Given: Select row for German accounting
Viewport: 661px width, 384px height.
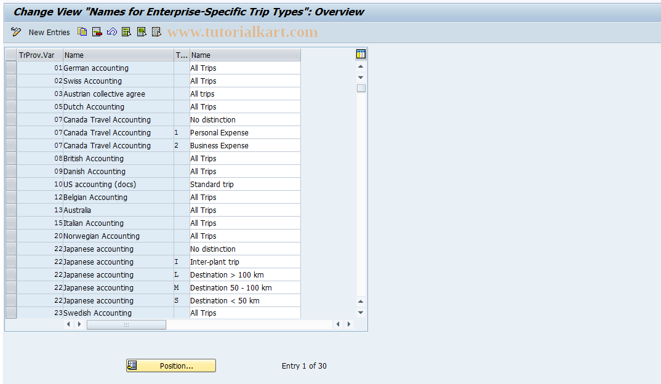Looking at the screenshot, I should (x=11, y=68).
